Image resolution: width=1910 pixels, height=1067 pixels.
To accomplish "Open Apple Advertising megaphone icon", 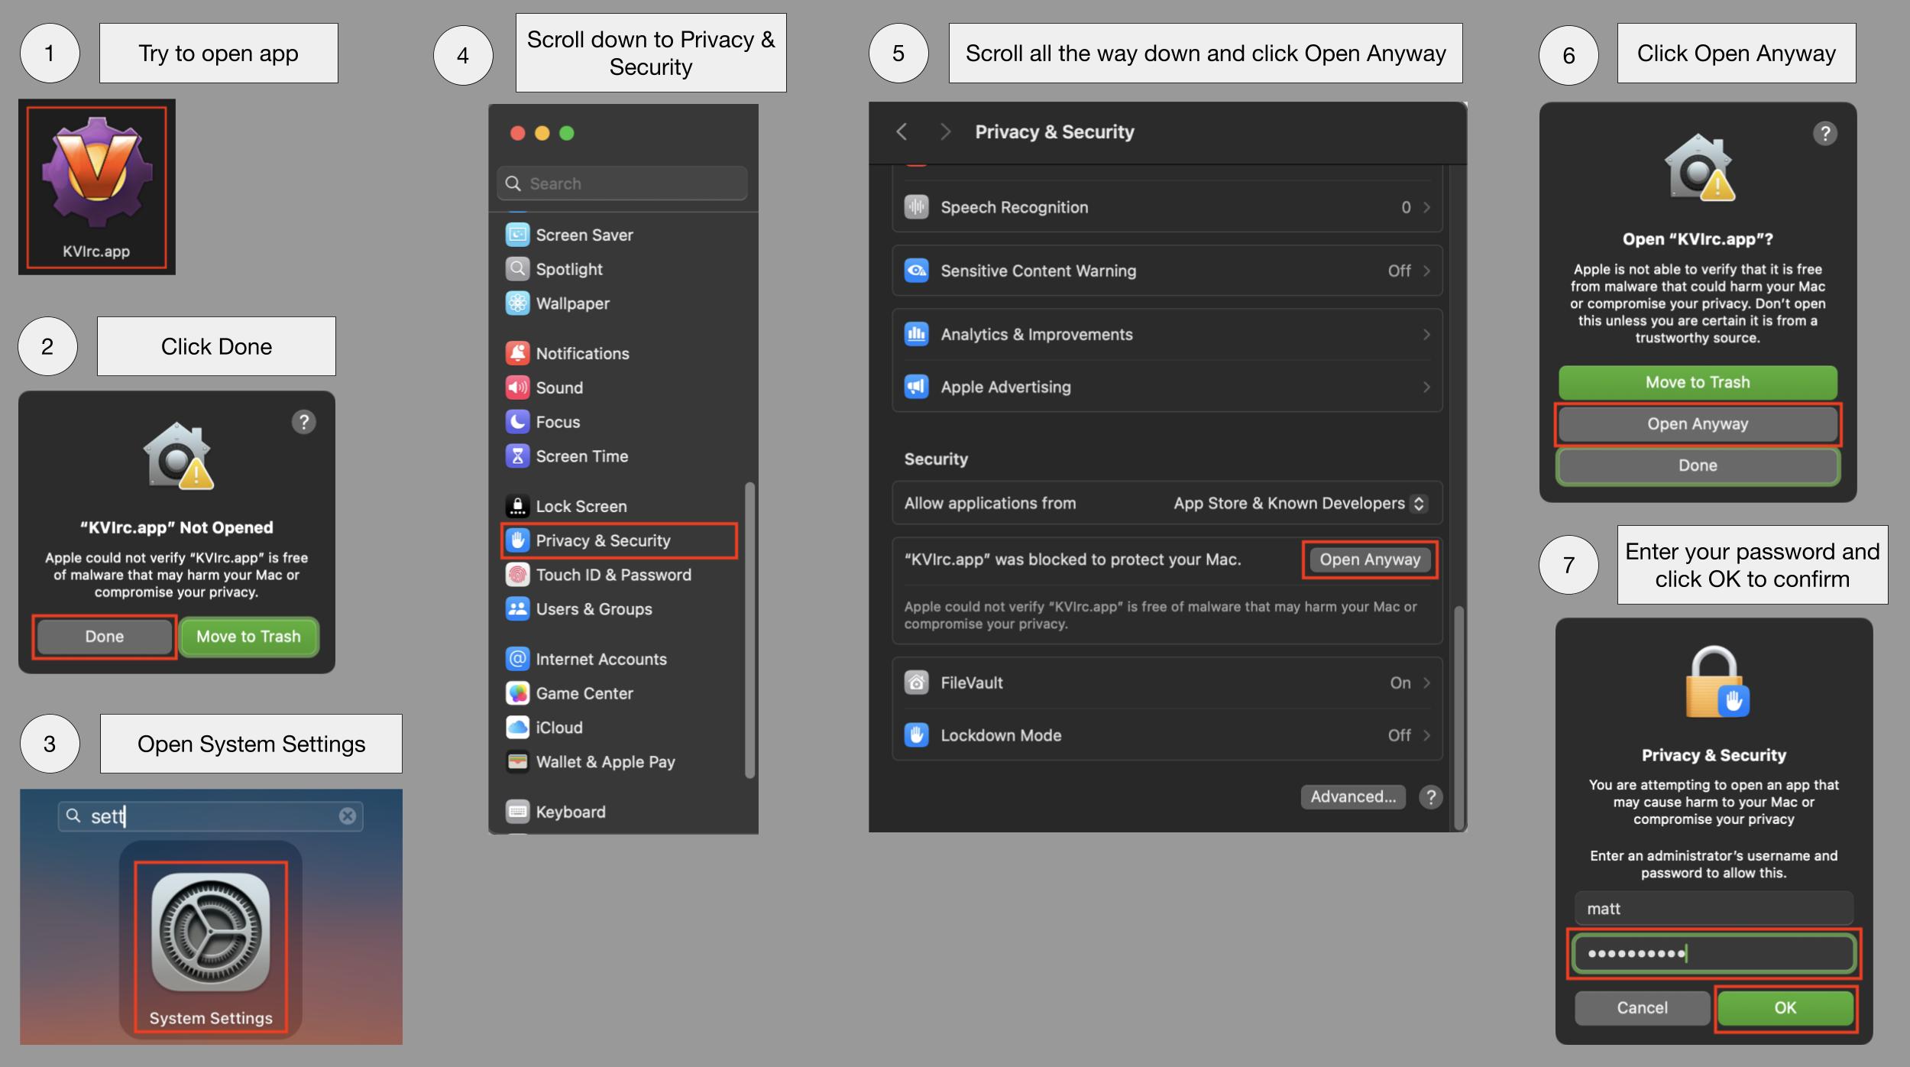I will pyautogui.click(x=916, y=387).
